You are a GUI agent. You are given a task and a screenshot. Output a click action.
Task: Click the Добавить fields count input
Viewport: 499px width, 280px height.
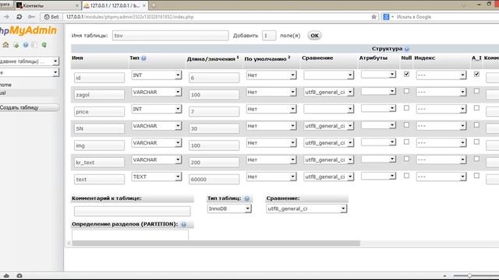point(268,36)
